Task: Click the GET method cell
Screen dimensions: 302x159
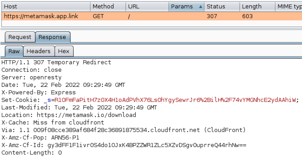Action: coord(98,16)
